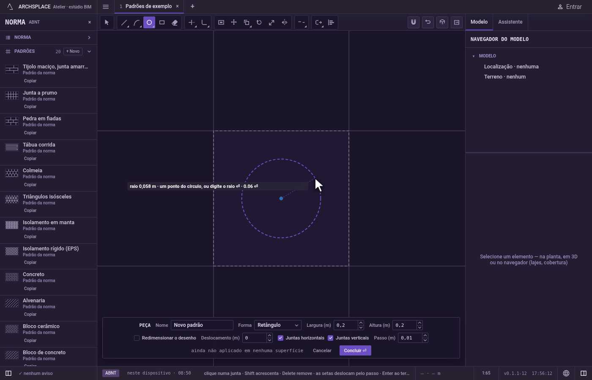Viewport: 592px width, 380px height.
Task: Close the NORMA side panel
Action: (x=90, y=22)
